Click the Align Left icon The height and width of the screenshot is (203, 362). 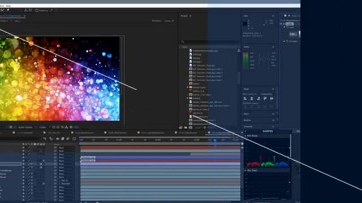[x=245, y=99]
